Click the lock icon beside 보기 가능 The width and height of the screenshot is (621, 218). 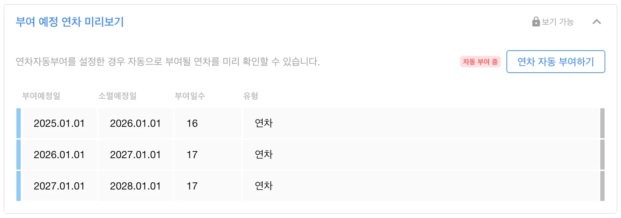tap(536, 22)
